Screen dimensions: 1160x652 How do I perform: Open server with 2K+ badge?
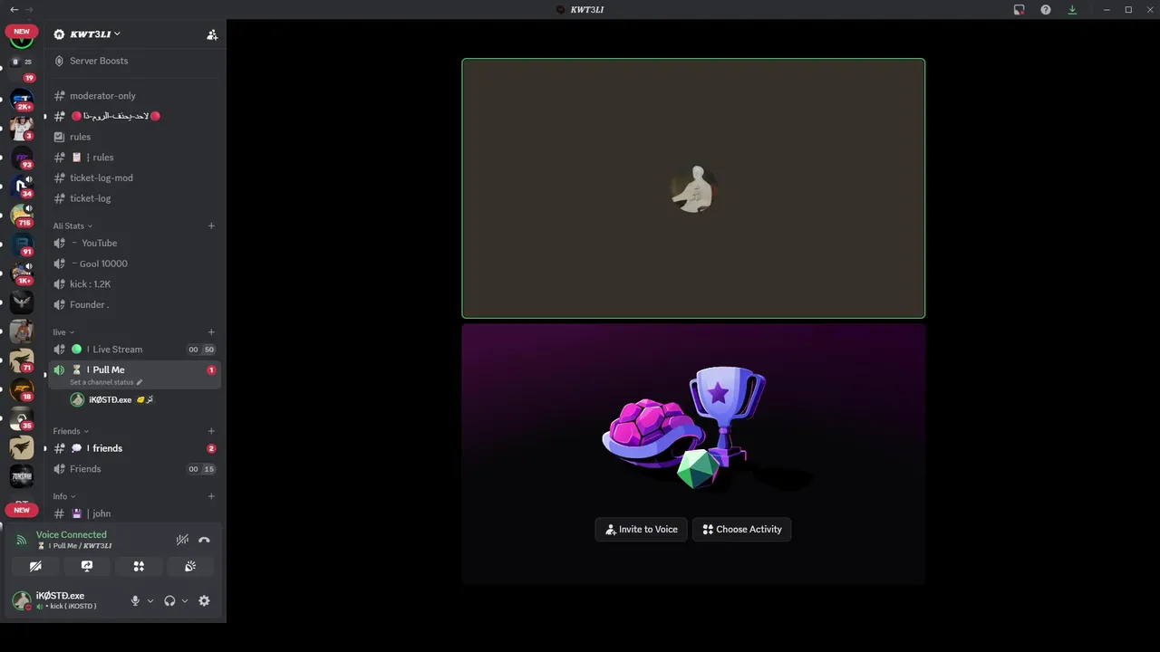[x=22, y=99]
